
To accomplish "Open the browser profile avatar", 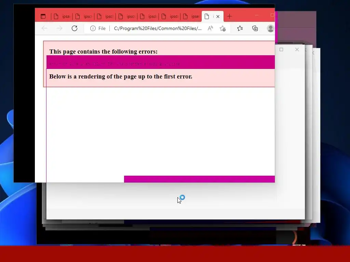I will [271, 28].
